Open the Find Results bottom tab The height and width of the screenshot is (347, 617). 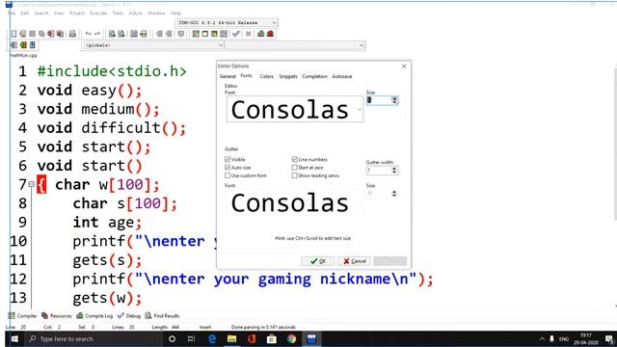coord(162,315)
